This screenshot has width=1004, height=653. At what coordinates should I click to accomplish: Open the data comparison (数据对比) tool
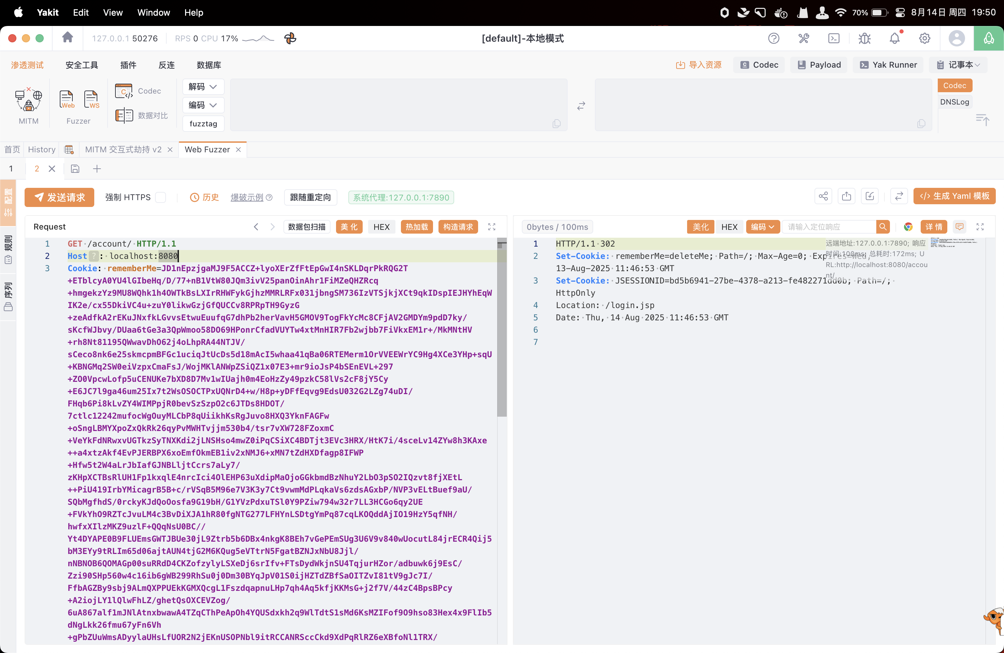142,115
